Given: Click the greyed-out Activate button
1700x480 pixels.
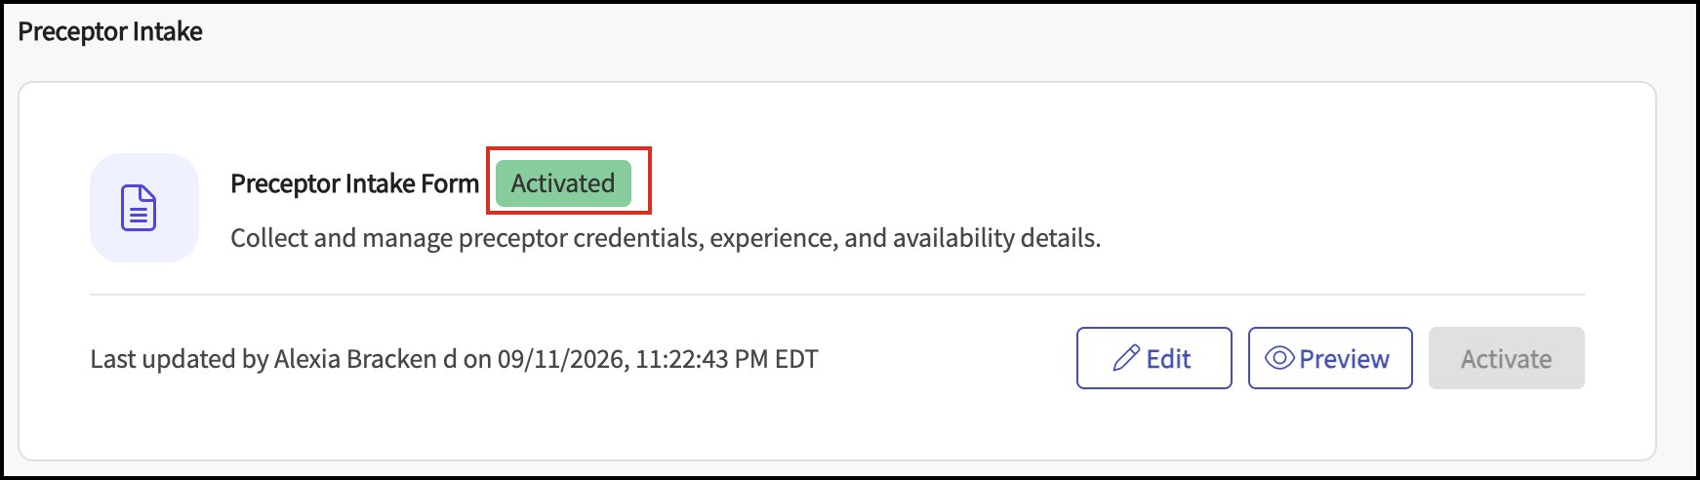Looking at the screenshot, I should point(1506,358).
